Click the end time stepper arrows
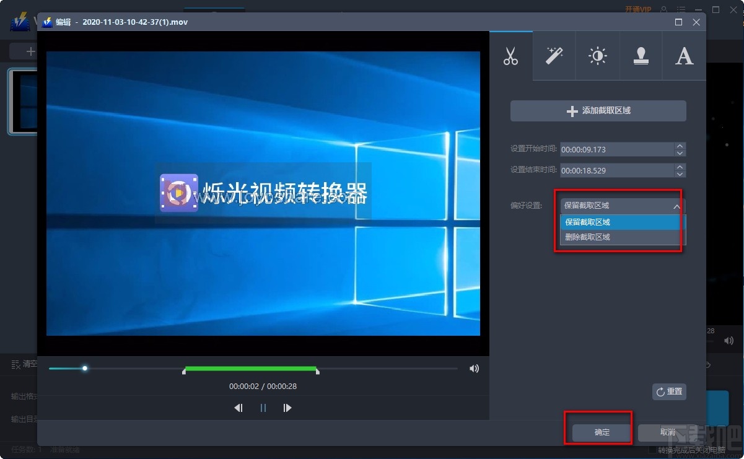This screenshot has width=744, height=459. (680, 170)
